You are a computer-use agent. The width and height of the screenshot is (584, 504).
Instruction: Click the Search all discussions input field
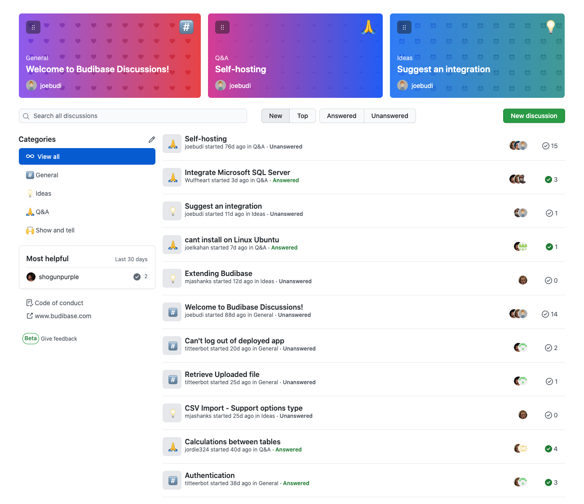[x=133, y=116]
